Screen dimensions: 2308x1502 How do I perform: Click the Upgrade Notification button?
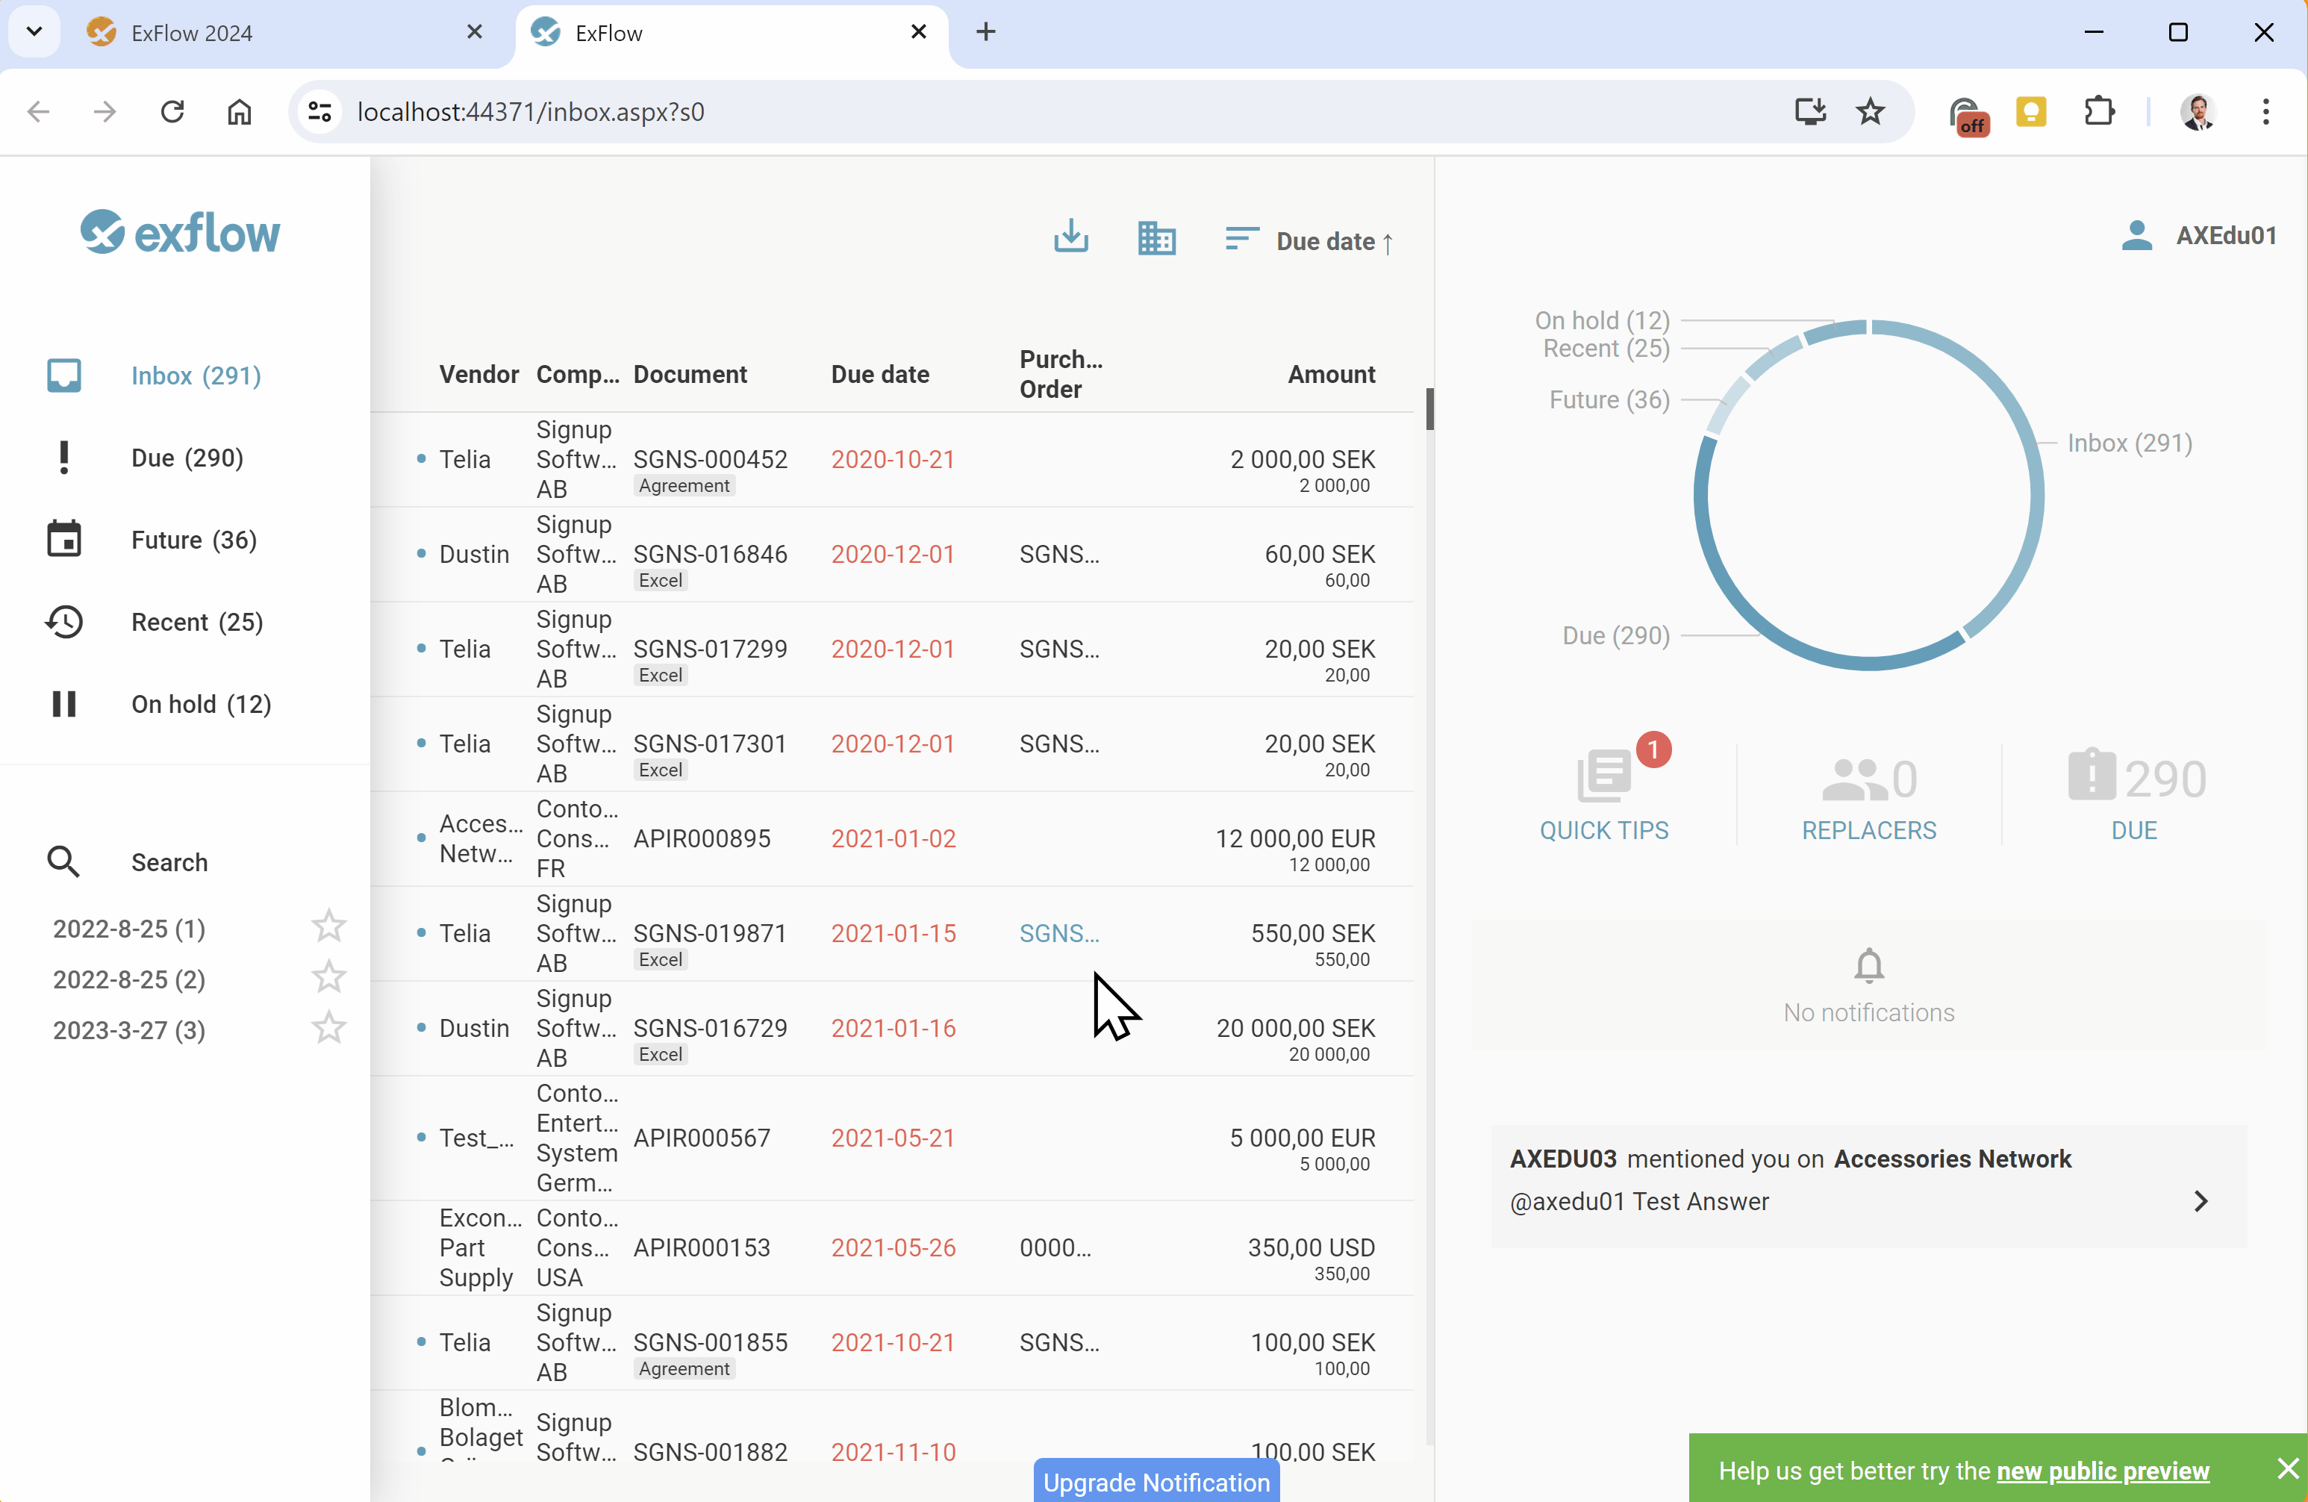[x=1156, y=1480]
